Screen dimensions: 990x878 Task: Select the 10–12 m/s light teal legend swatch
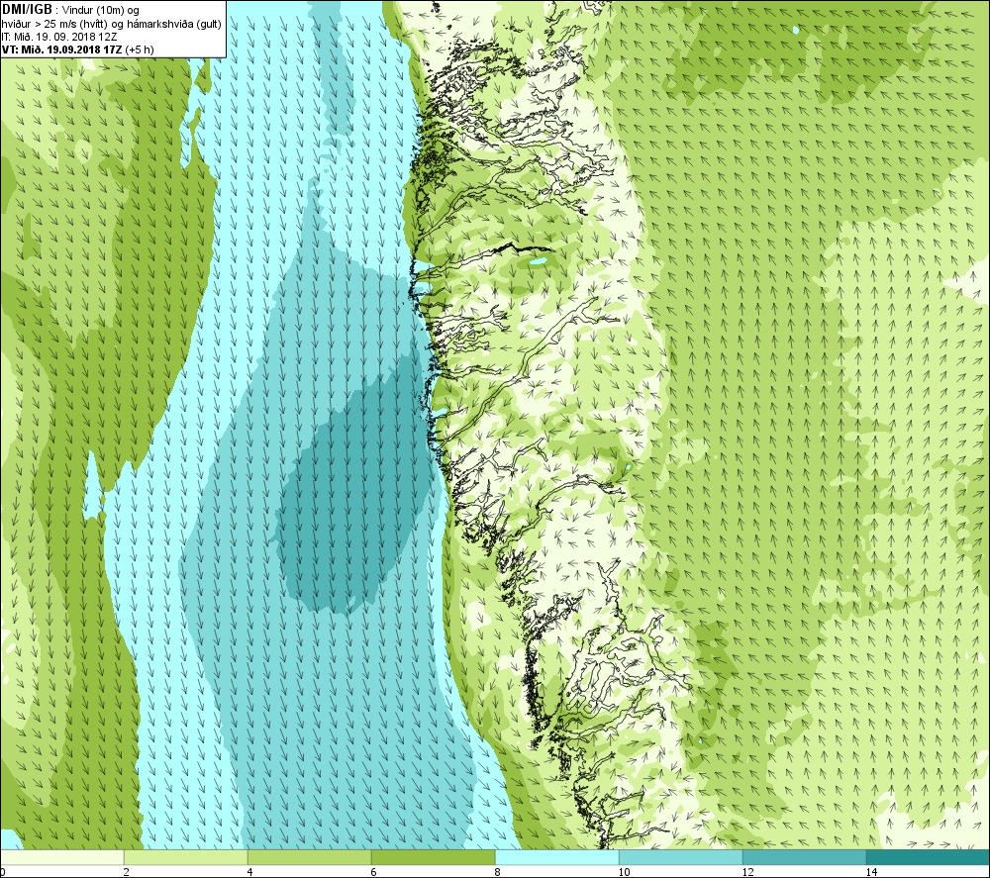pos(681,857)
